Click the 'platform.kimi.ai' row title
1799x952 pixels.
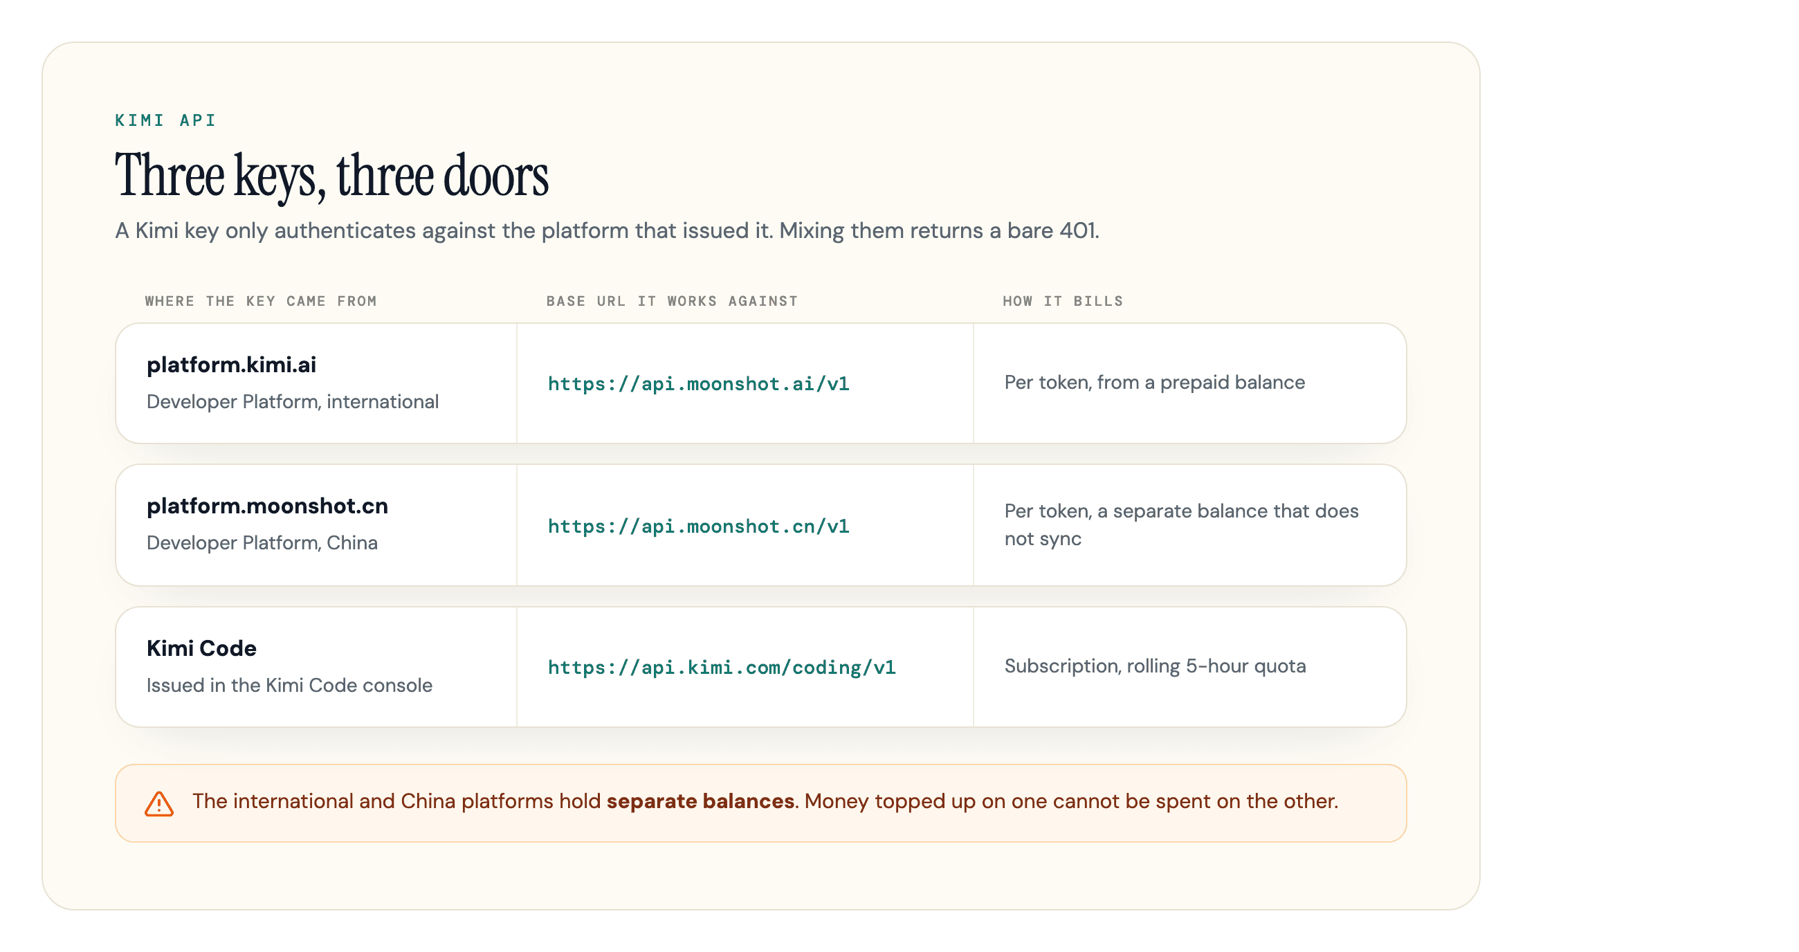click(x=231, y=365)
